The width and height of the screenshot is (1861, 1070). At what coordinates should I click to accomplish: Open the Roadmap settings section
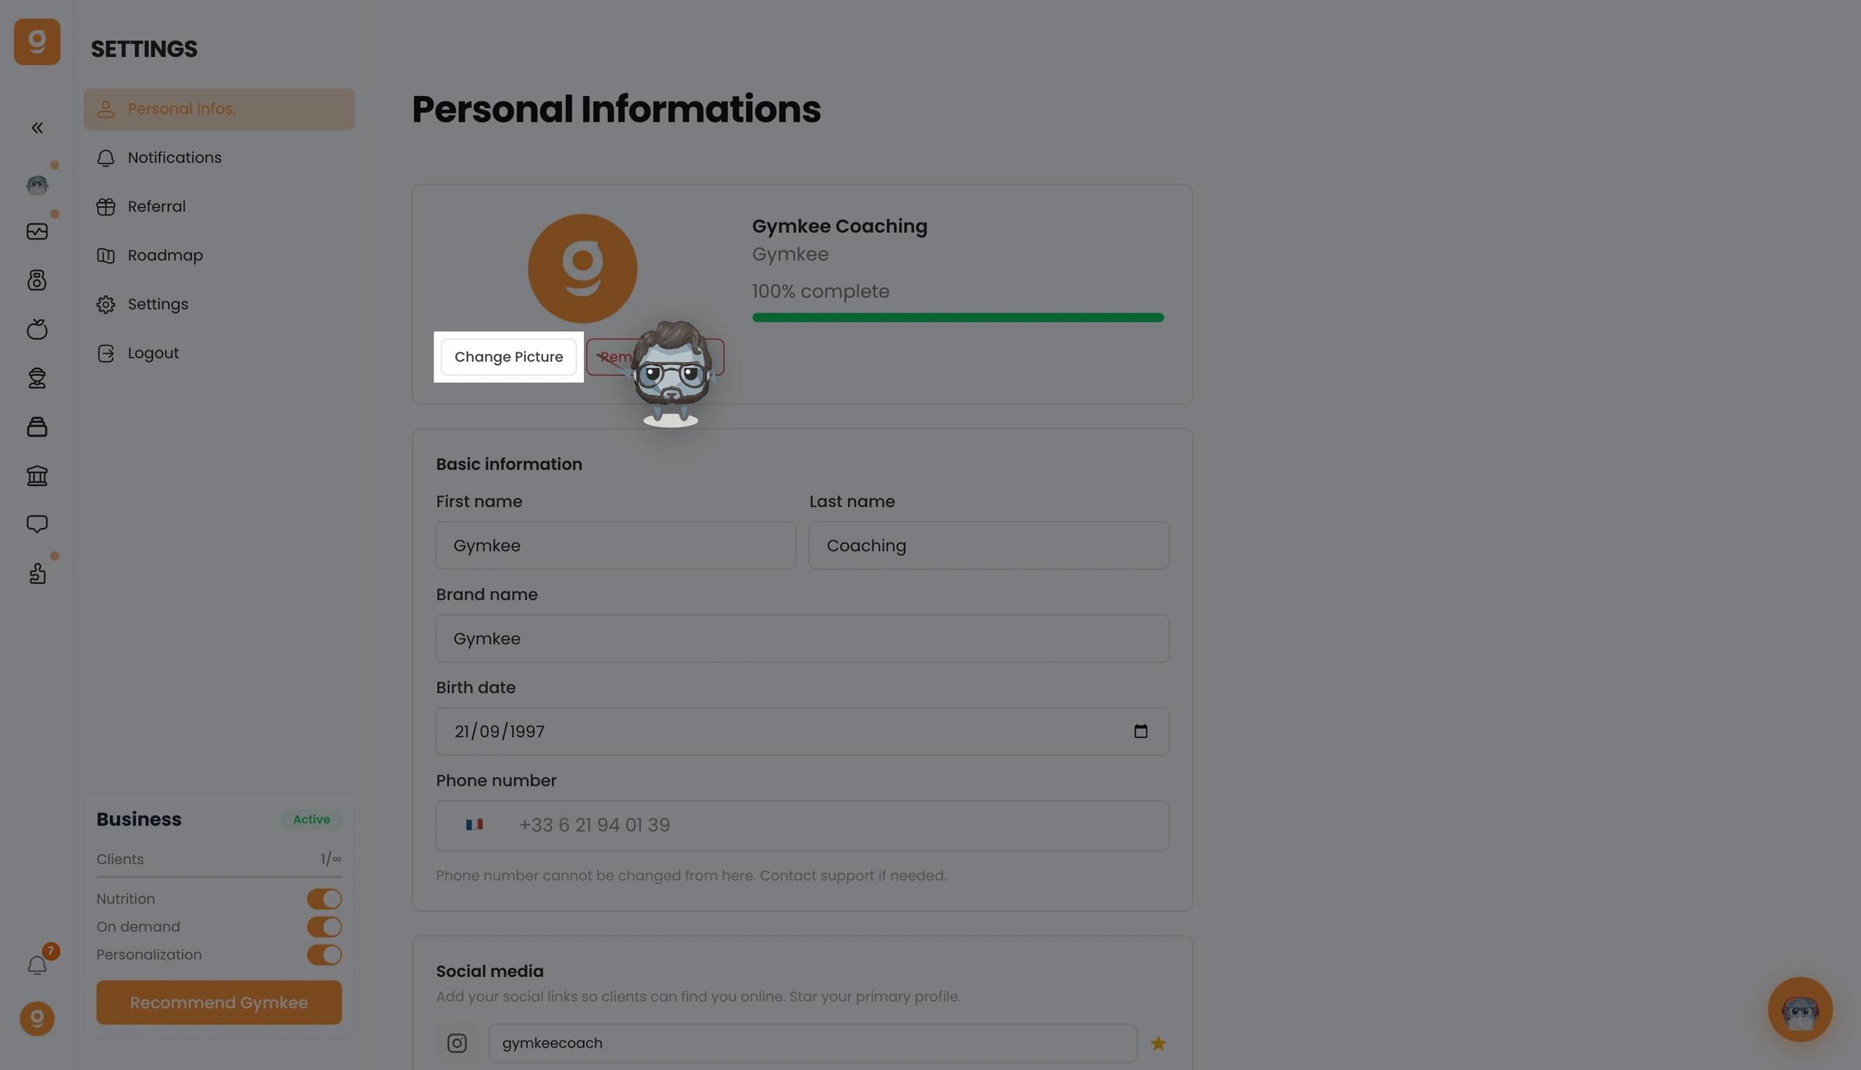(219, 256)
